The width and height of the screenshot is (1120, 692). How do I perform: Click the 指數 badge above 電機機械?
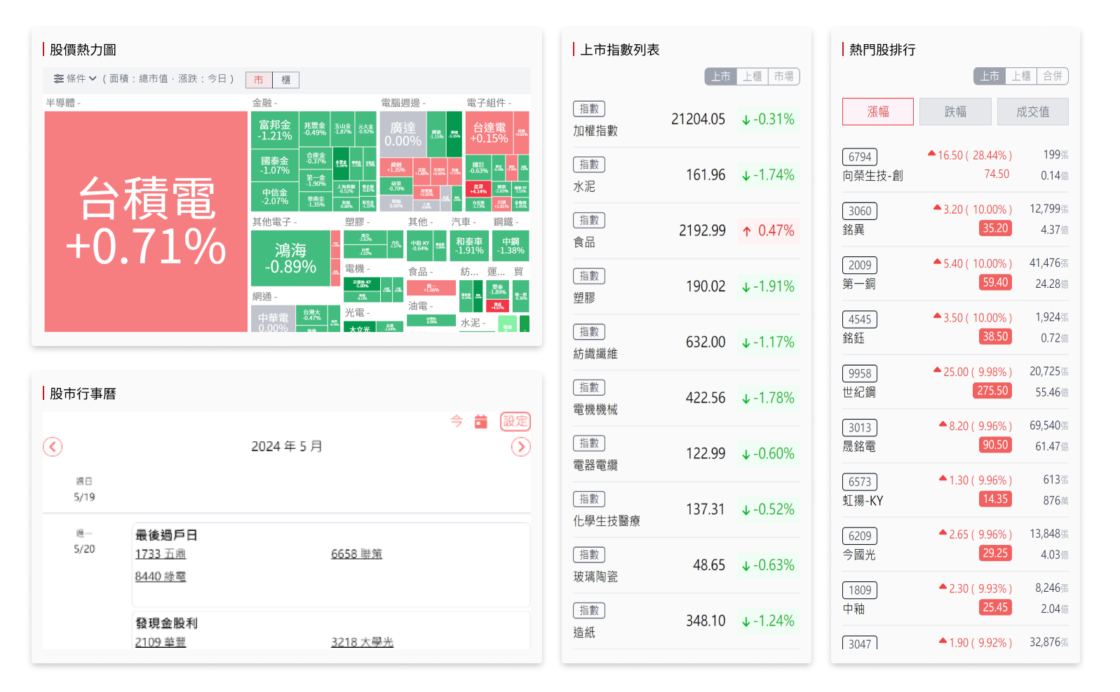click(x=589, y=387)
